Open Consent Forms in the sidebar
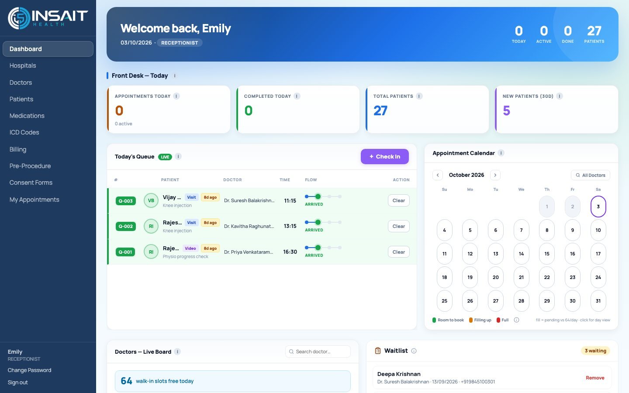This screenshot has width=629, height=393. pyautogui.click(x=48, y=183)
